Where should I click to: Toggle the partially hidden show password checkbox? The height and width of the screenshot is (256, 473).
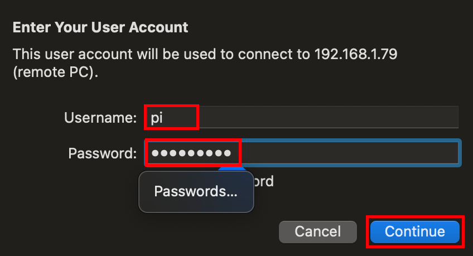click(x=231, y=170)
